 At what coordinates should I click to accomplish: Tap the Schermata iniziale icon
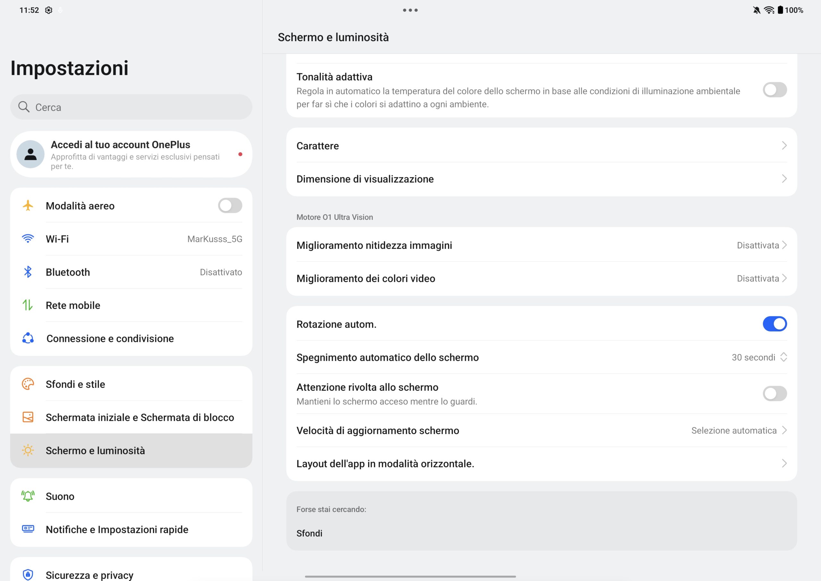(28, 417)
